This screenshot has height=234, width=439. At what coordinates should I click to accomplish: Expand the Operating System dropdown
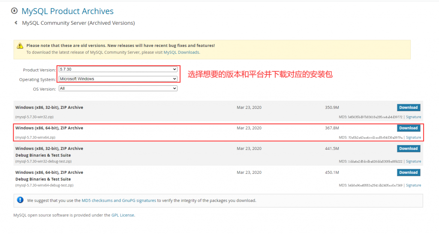point(118,79)
